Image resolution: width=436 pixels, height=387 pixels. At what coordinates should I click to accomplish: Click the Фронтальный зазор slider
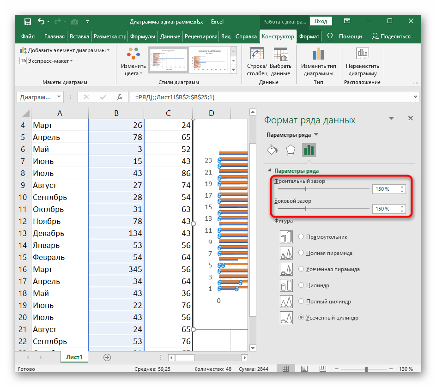tap(305, 189)
